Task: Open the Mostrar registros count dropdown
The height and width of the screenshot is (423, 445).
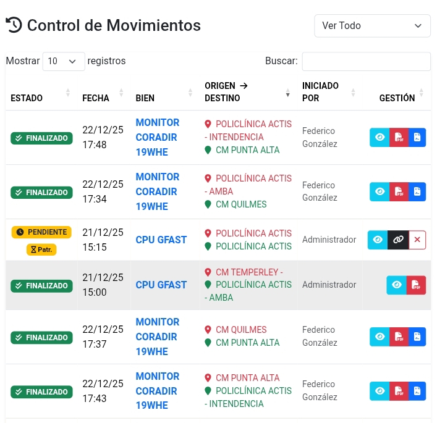Action: (x=64, y=61)
